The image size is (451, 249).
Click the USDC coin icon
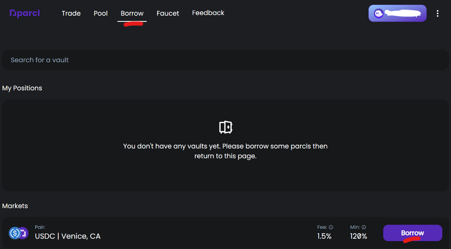(15, 233)
